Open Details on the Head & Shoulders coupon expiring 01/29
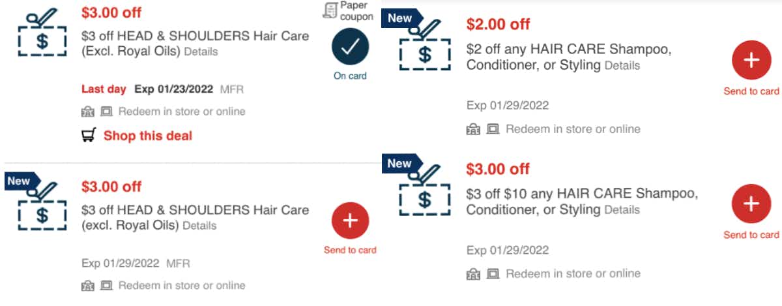The image size is (782, 306). point(199,226)
